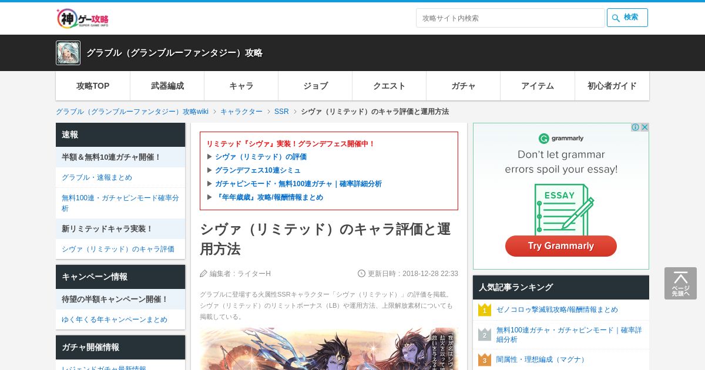Image resolution: width=705 pixels, height=370 pixels.
Task: Click the Try Grammarly ad button
Action: (561, 246)
